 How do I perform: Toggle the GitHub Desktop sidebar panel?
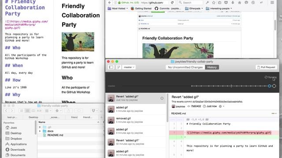[111, 67]
